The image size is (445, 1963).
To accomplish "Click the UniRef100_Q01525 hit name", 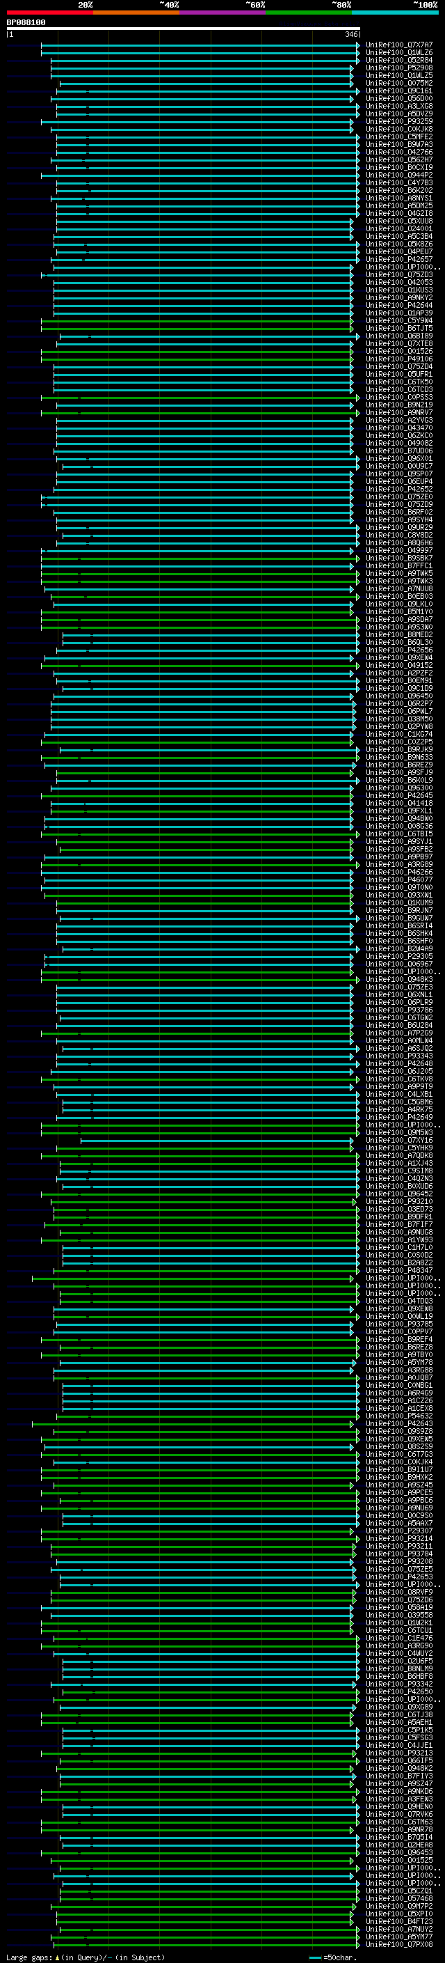I will 399,1860.
